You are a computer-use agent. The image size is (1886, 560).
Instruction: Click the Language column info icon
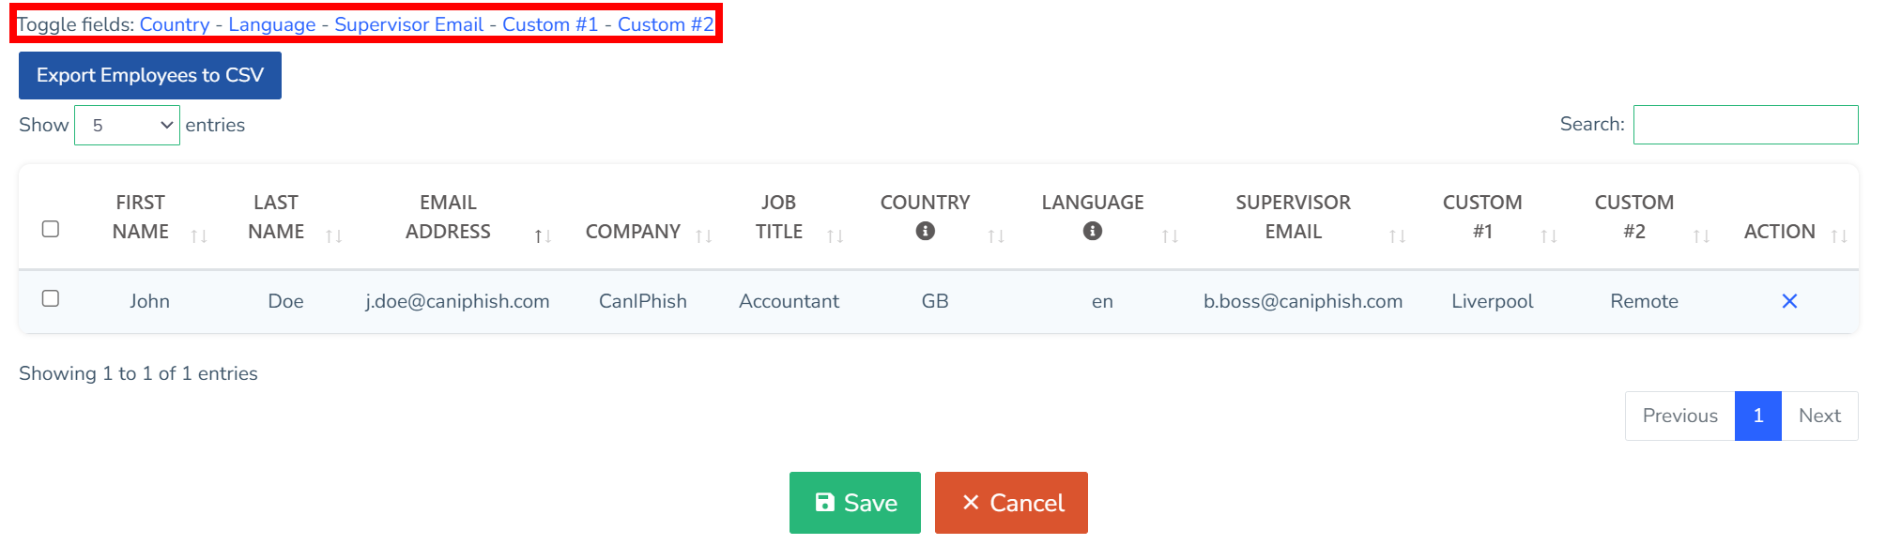click(x=1092, y=231)
